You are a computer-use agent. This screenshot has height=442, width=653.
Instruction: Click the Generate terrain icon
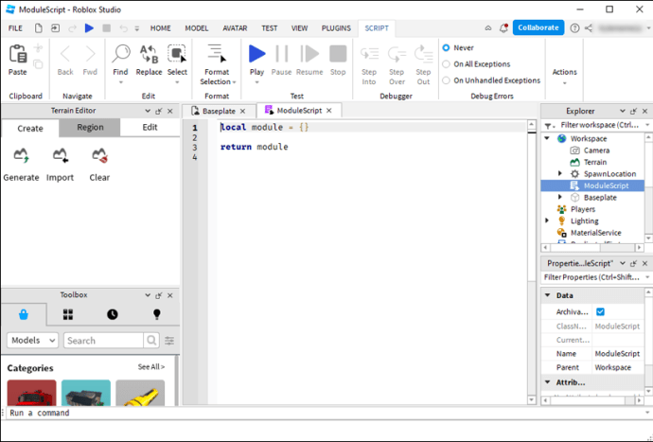[21, 157]
